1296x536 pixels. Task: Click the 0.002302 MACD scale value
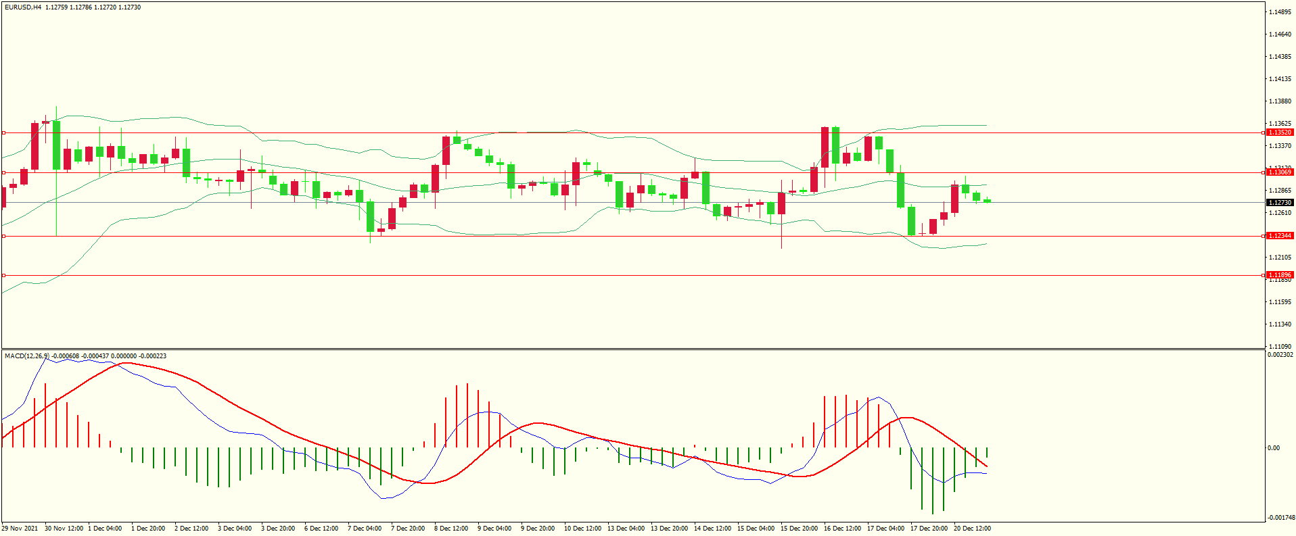point(1280,355)
